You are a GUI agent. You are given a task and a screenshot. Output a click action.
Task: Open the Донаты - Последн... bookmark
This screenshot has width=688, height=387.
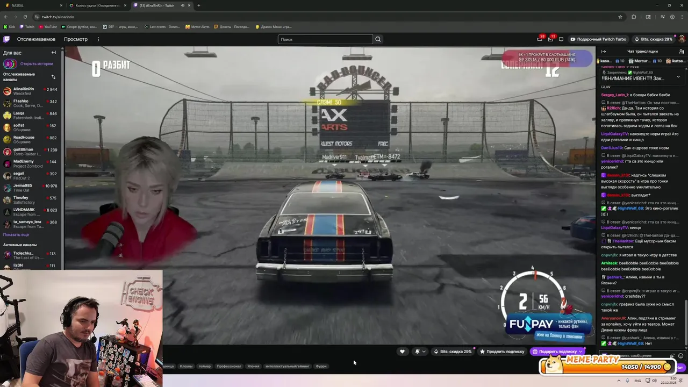(232, 26)
